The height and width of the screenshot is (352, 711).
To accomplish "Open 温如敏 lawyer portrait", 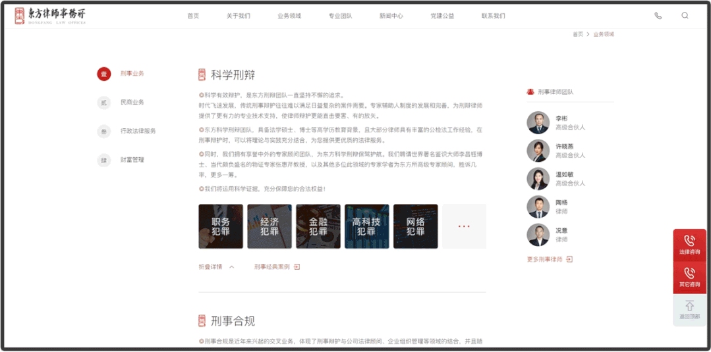I will 538,179.
